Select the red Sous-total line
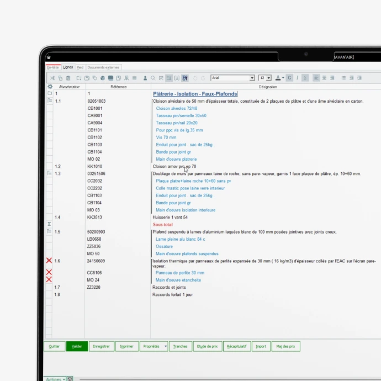The width and height of the screenshot is (381, 381). tap(163, 225)
